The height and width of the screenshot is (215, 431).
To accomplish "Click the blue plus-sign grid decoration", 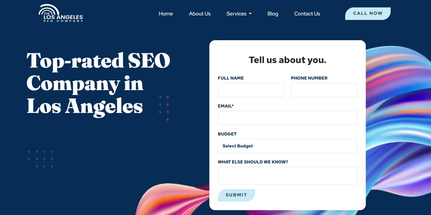I will (x=40, y=159).
